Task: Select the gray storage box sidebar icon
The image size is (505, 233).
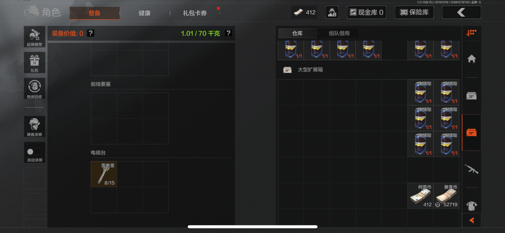Action: 471,95
